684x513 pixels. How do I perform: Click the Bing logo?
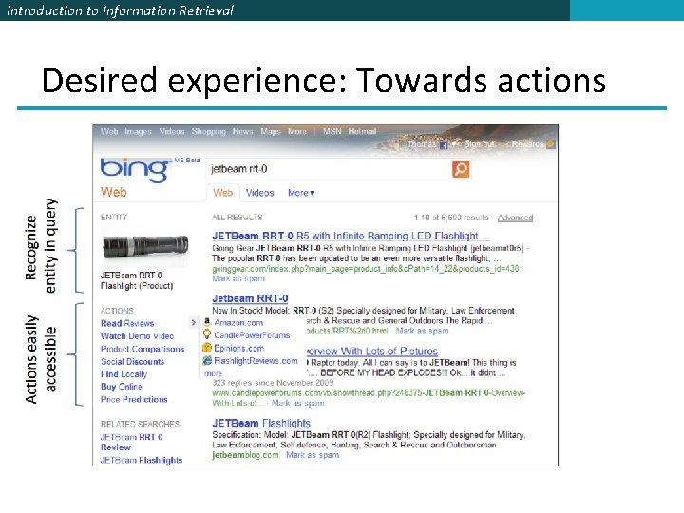[136, 169]
